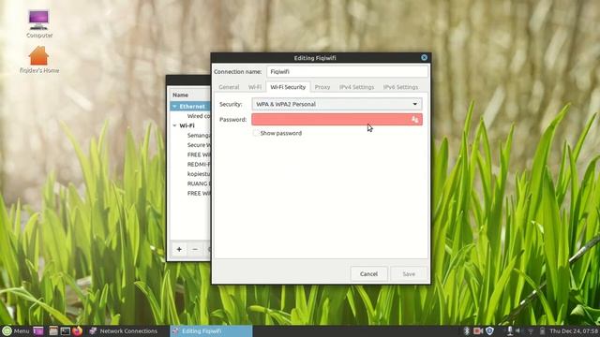This screenshot has width=600, height=337.
Task: Open the Mint Menu button
Action: tap(16, 330)
